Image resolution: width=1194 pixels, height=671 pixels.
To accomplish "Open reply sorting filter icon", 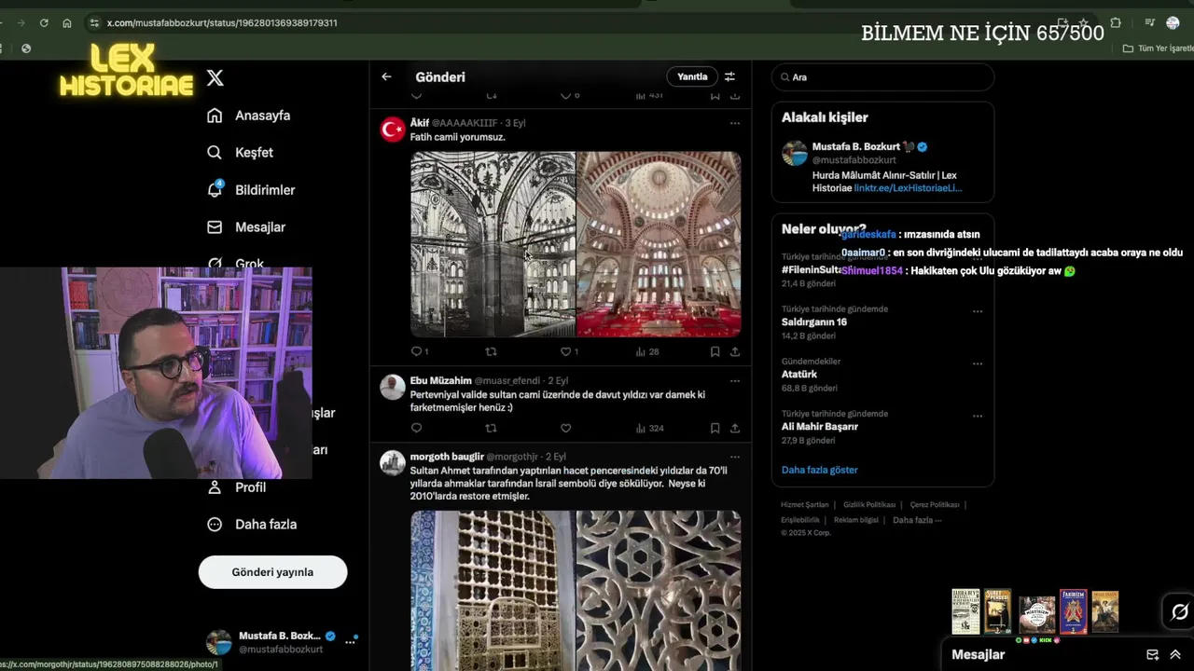I will (730, 76).
